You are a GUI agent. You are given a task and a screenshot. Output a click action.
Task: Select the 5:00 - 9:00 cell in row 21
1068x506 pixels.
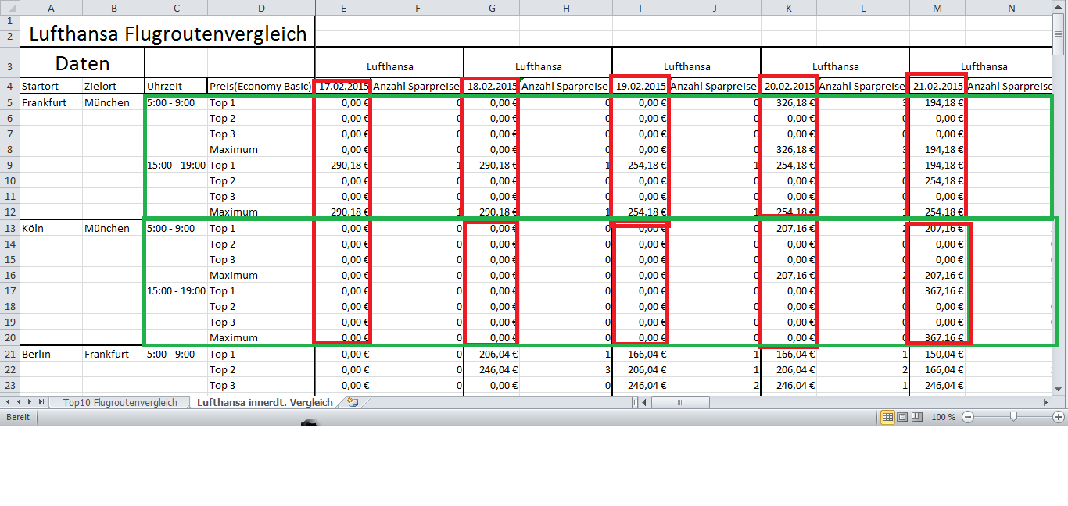click(176, 354)
